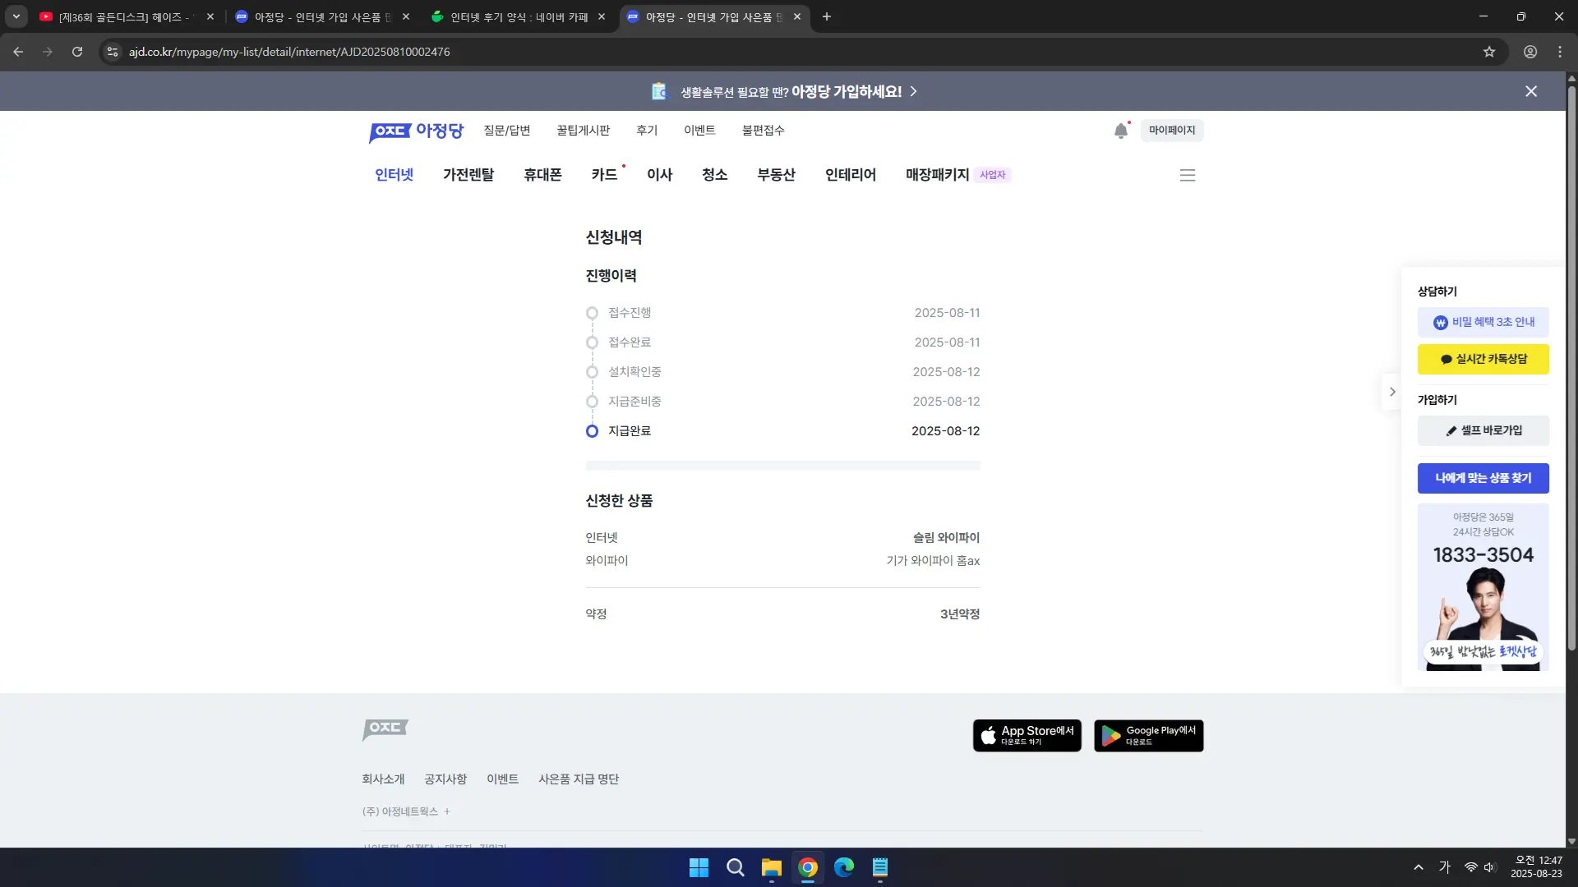Open the hamburger menu icon

point(1187,175)
